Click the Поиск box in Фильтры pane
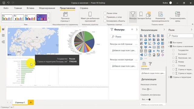 [x=124, y=37]
